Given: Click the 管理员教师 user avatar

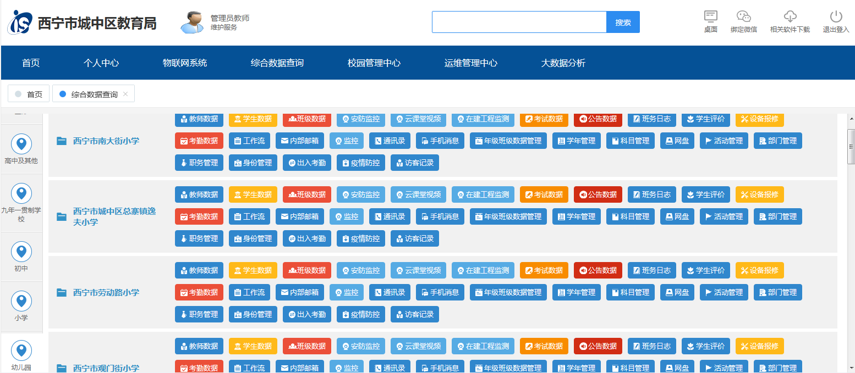Looking at the screenshot, I should point(192,22).
